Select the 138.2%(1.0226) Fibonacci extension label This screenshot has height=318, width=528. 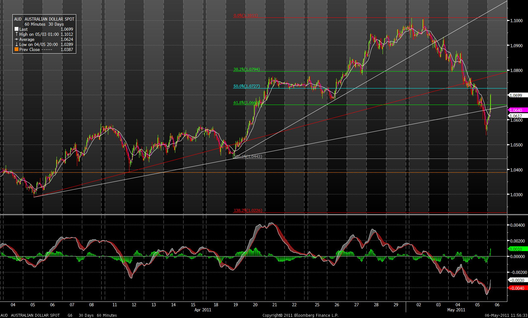[x=248, y=211]
